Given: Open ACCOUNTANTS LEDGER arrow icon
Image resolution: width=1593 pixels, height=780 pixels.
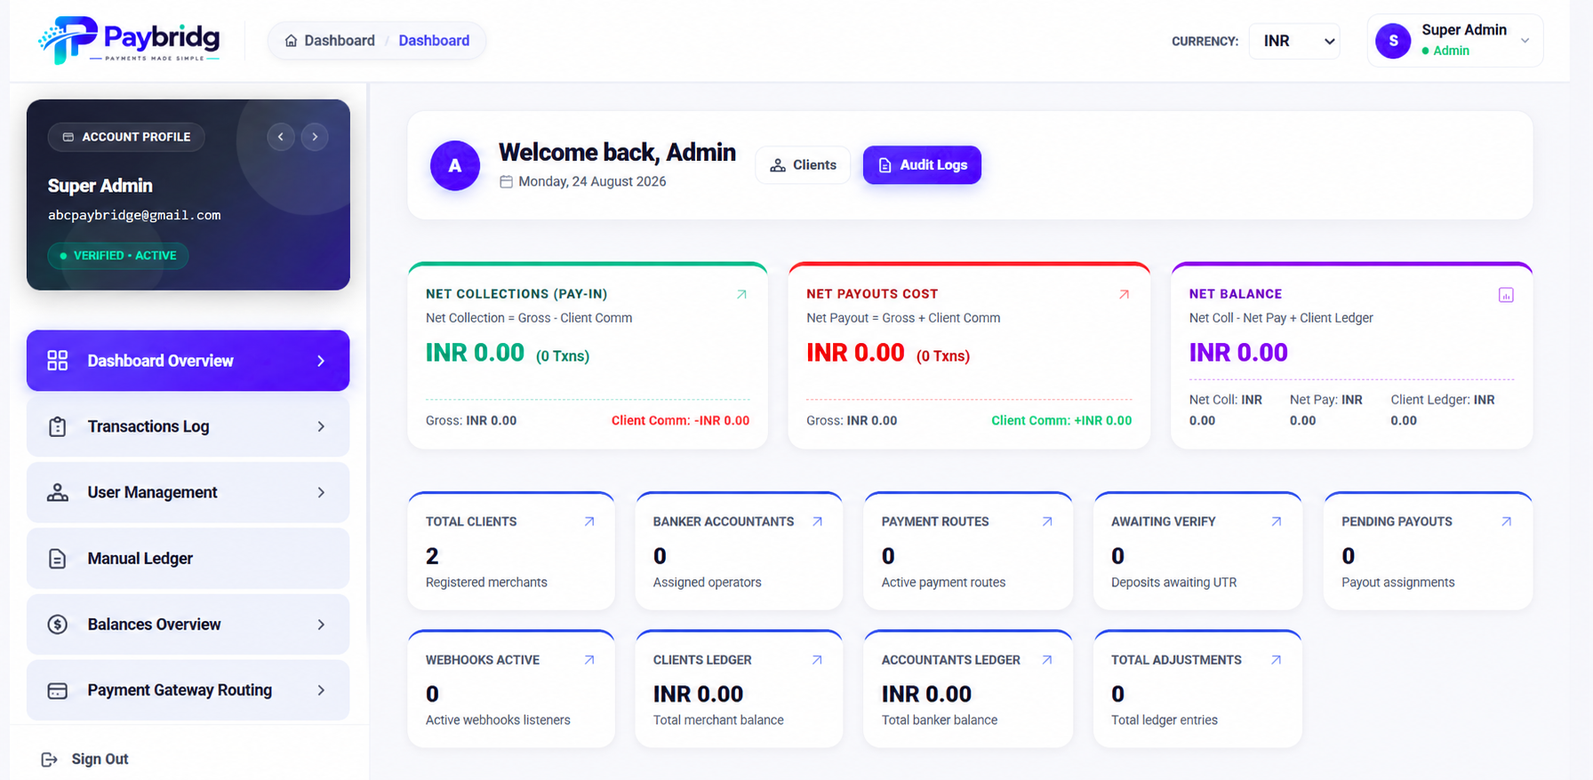Looking at the screenshot, I should tap(1047, 660).
